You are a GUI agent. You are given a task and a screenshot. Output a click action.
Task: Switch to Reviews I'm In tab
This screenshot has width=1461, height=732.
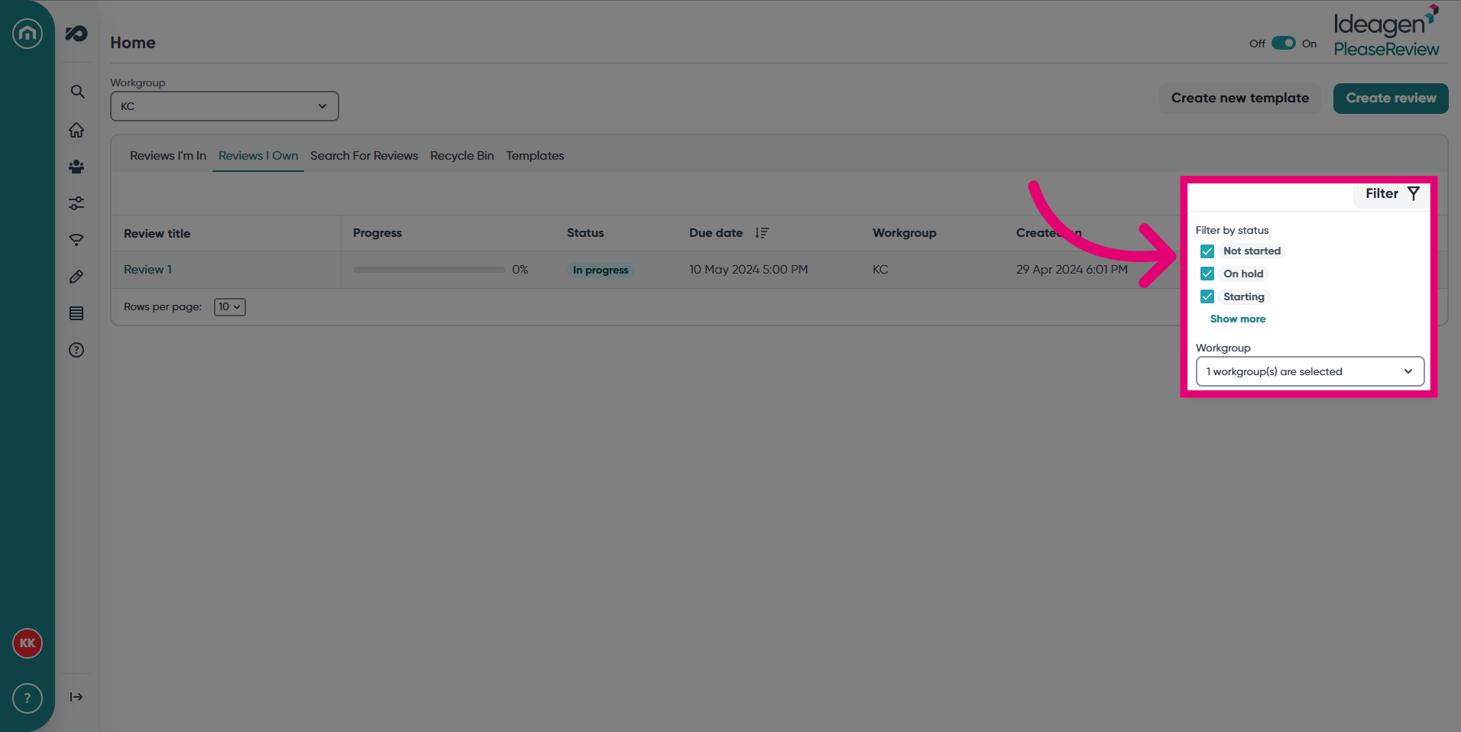tap(168, 156)
